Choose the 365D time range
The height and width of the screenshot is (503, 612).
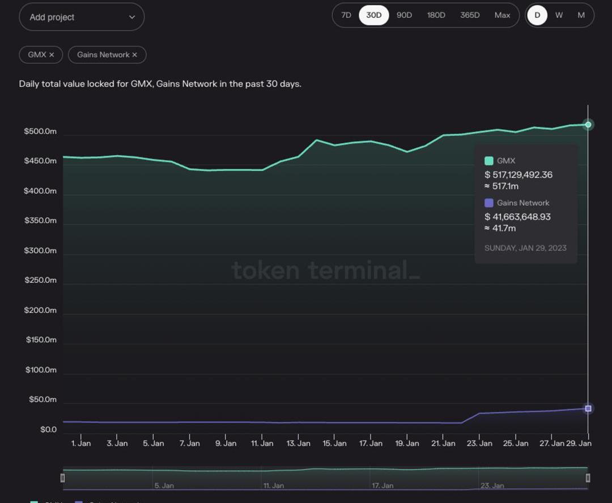point(470,15)
